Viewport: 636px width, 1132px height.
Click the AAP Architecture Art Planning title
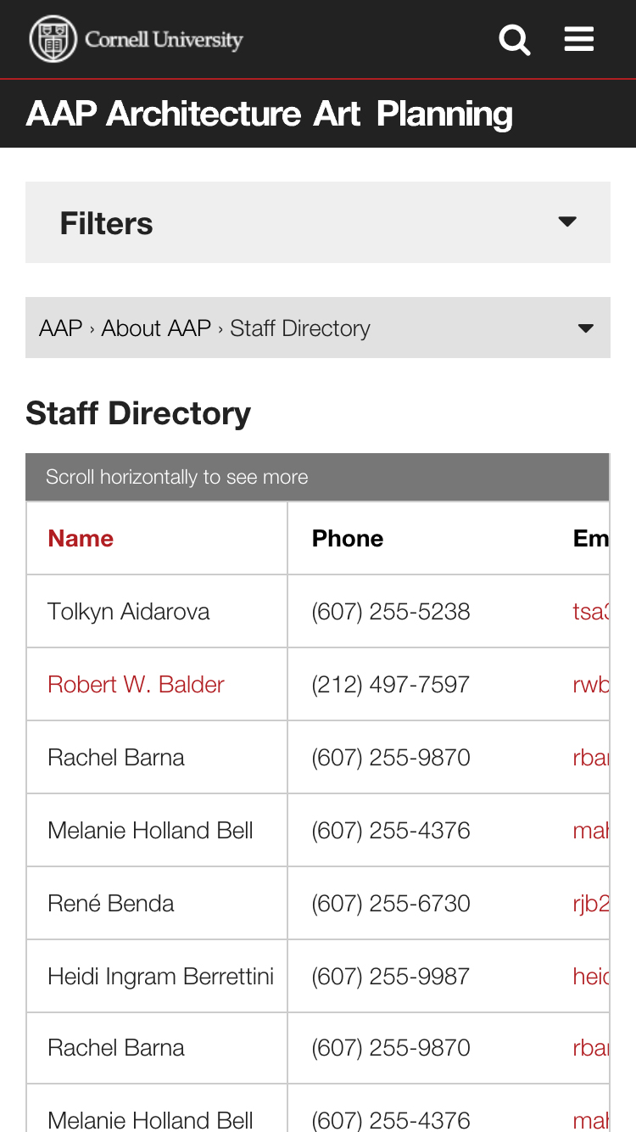pos(270,114)
